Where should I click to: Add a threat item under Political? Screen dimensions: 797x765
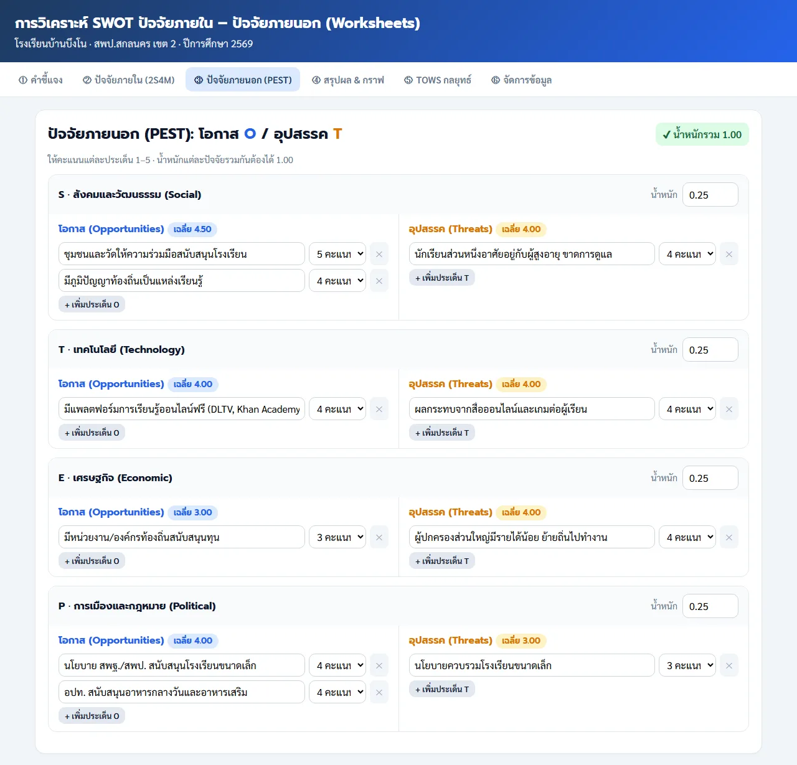[x=442, y=689]
